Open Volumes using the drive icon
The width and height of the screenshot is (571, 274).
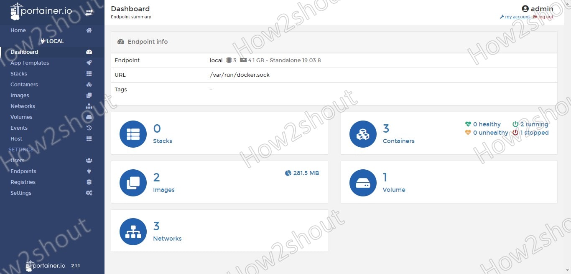[x=89, y=117]
